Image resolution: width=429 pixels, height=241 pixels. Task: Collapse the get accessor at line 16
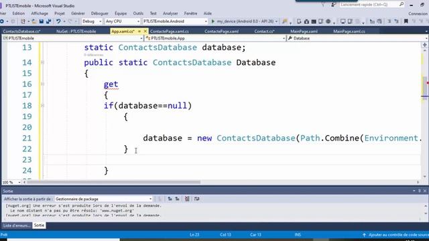pyautogui.click(x=42, y=84)
